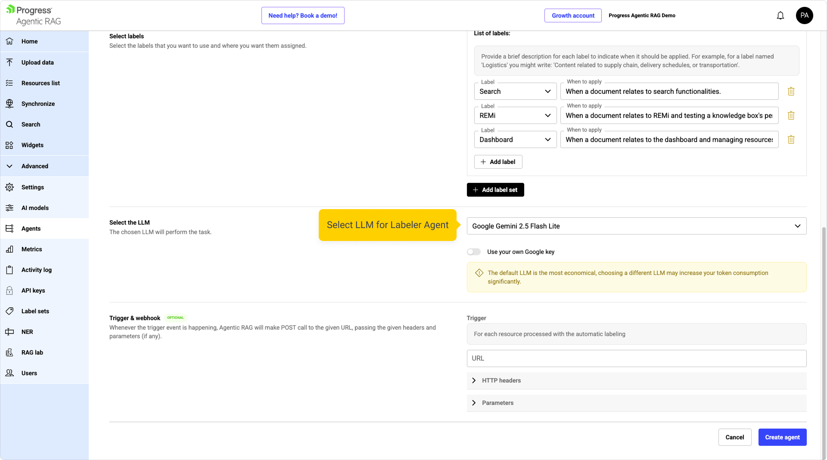827x460 pixels.
Task: Click the API keys sidebar icon
Action: (x=9, y=290)
